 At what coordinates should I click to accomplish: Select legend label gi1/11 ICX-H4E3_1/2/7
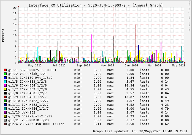click(x=28, y=105)
